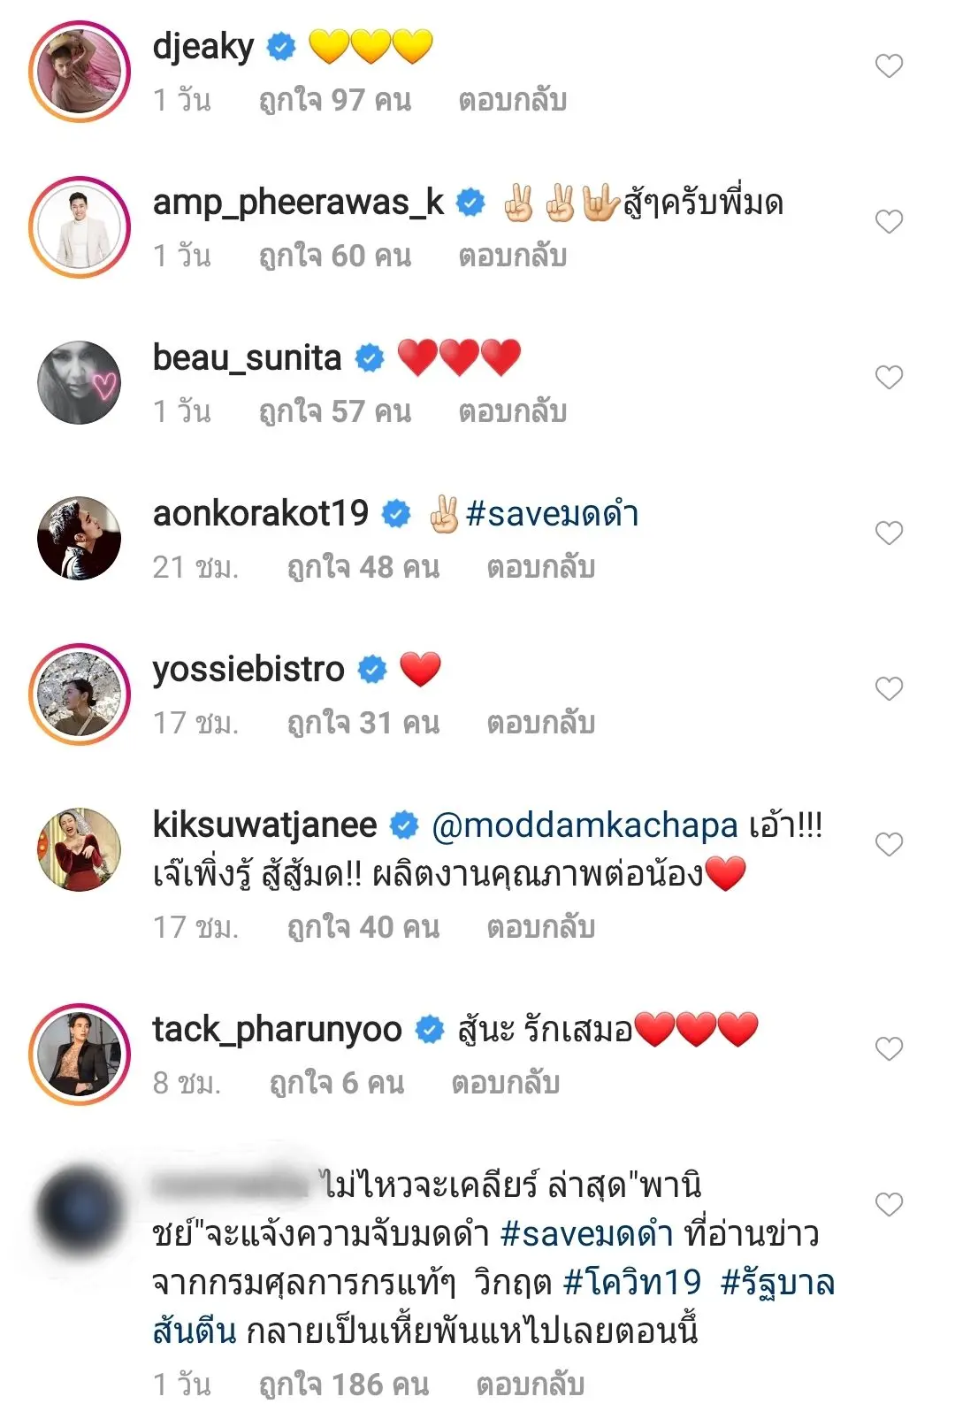
Task: Tap heart icon on amp_pheerawas_k comment
Action: (889, 222)
